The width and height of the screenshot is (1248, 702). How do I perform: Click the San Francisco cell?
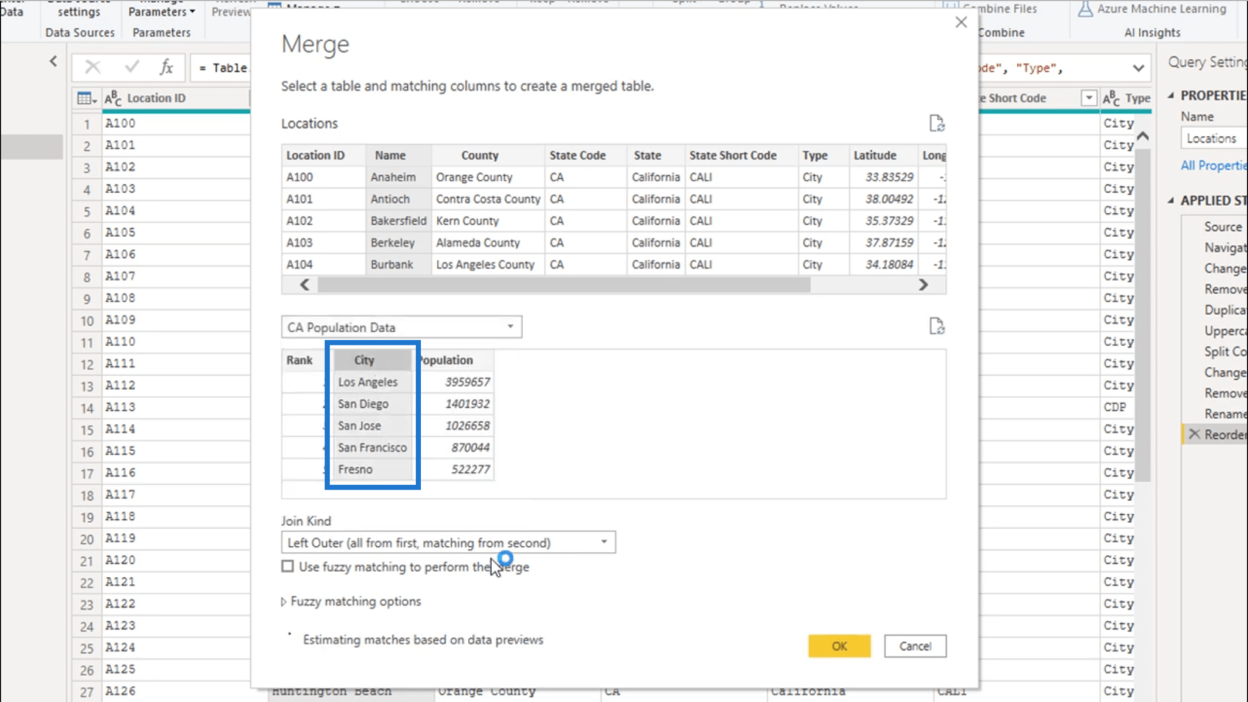(x=372, y=448)
